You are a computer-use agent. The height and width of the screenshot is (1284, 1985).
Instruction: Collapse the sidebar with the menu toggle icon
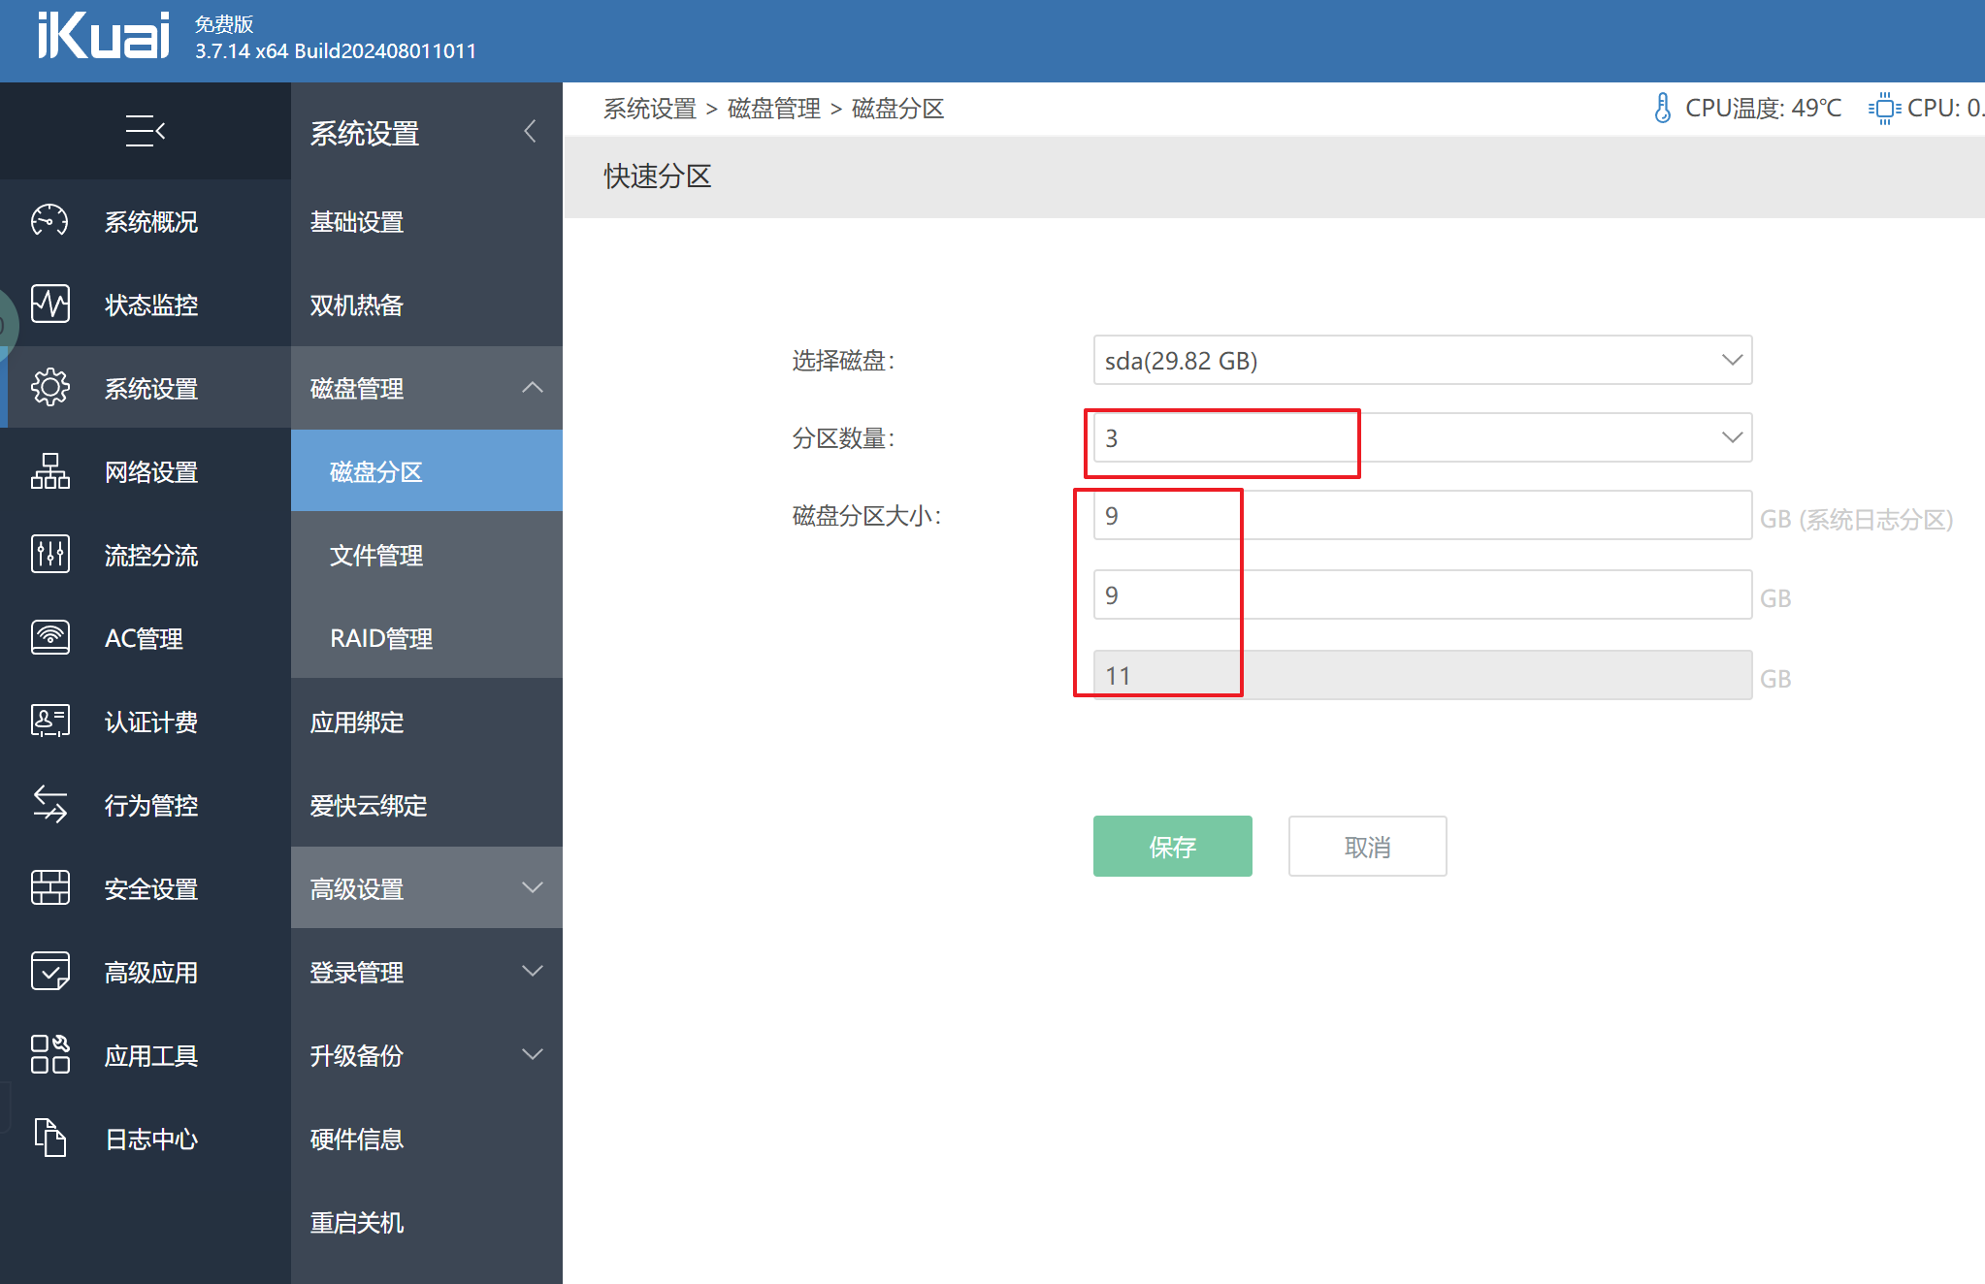[x=146, y=131]
